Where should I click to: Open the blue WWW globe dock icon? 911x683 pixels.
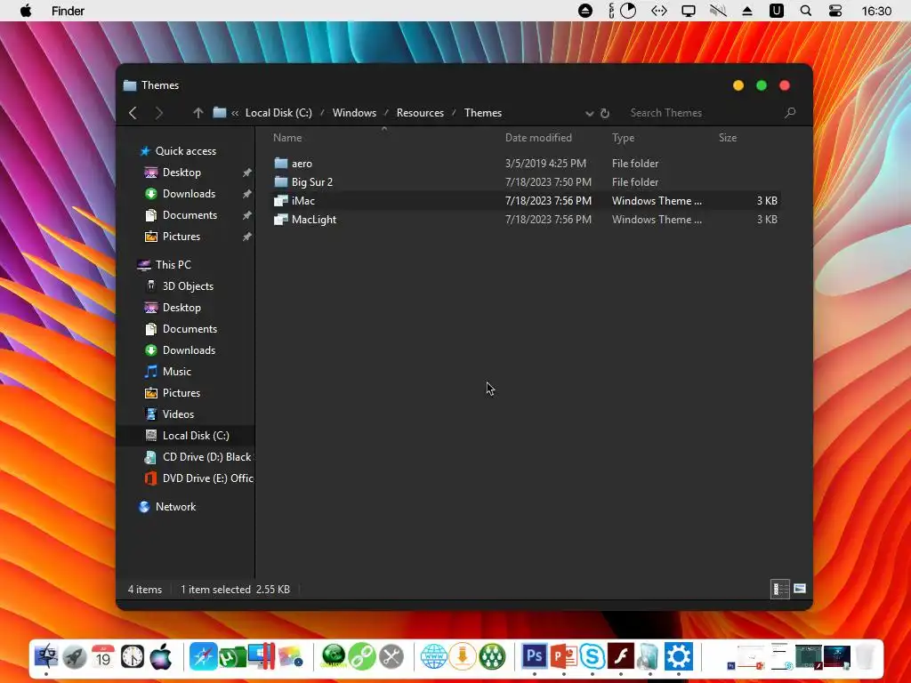pos(433,657)
